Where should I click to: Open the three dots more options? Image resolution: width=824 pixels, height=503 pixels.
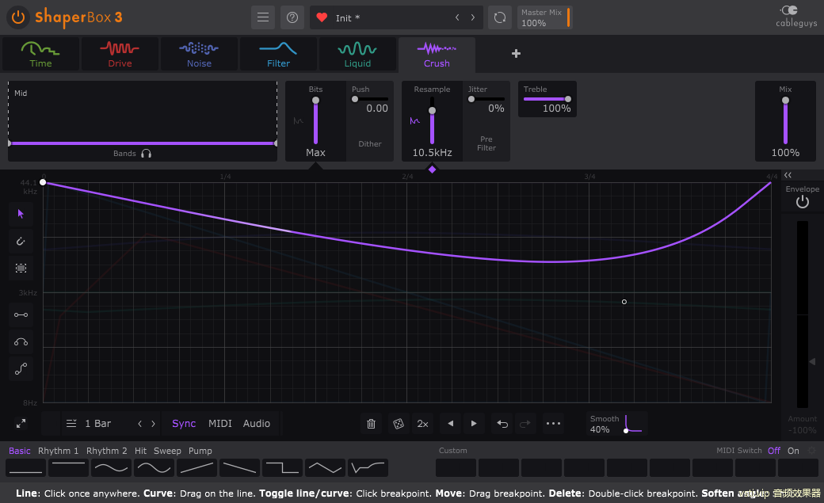(553, 424)
